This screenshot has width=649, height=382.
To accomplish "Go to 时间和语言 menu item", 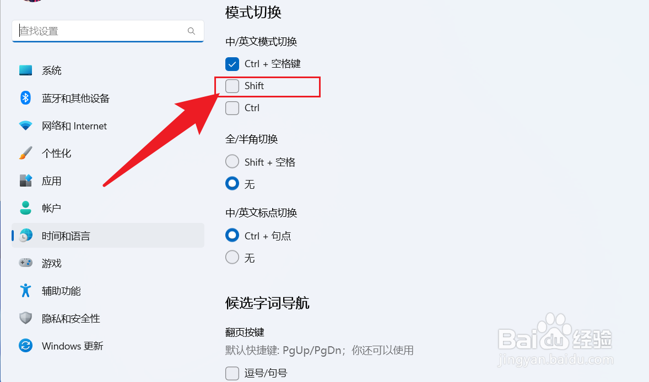I will (108, 236).
